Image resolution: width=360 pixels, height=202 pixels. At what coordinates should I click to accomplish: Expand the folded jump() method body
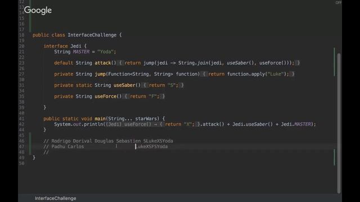[204, 74]
